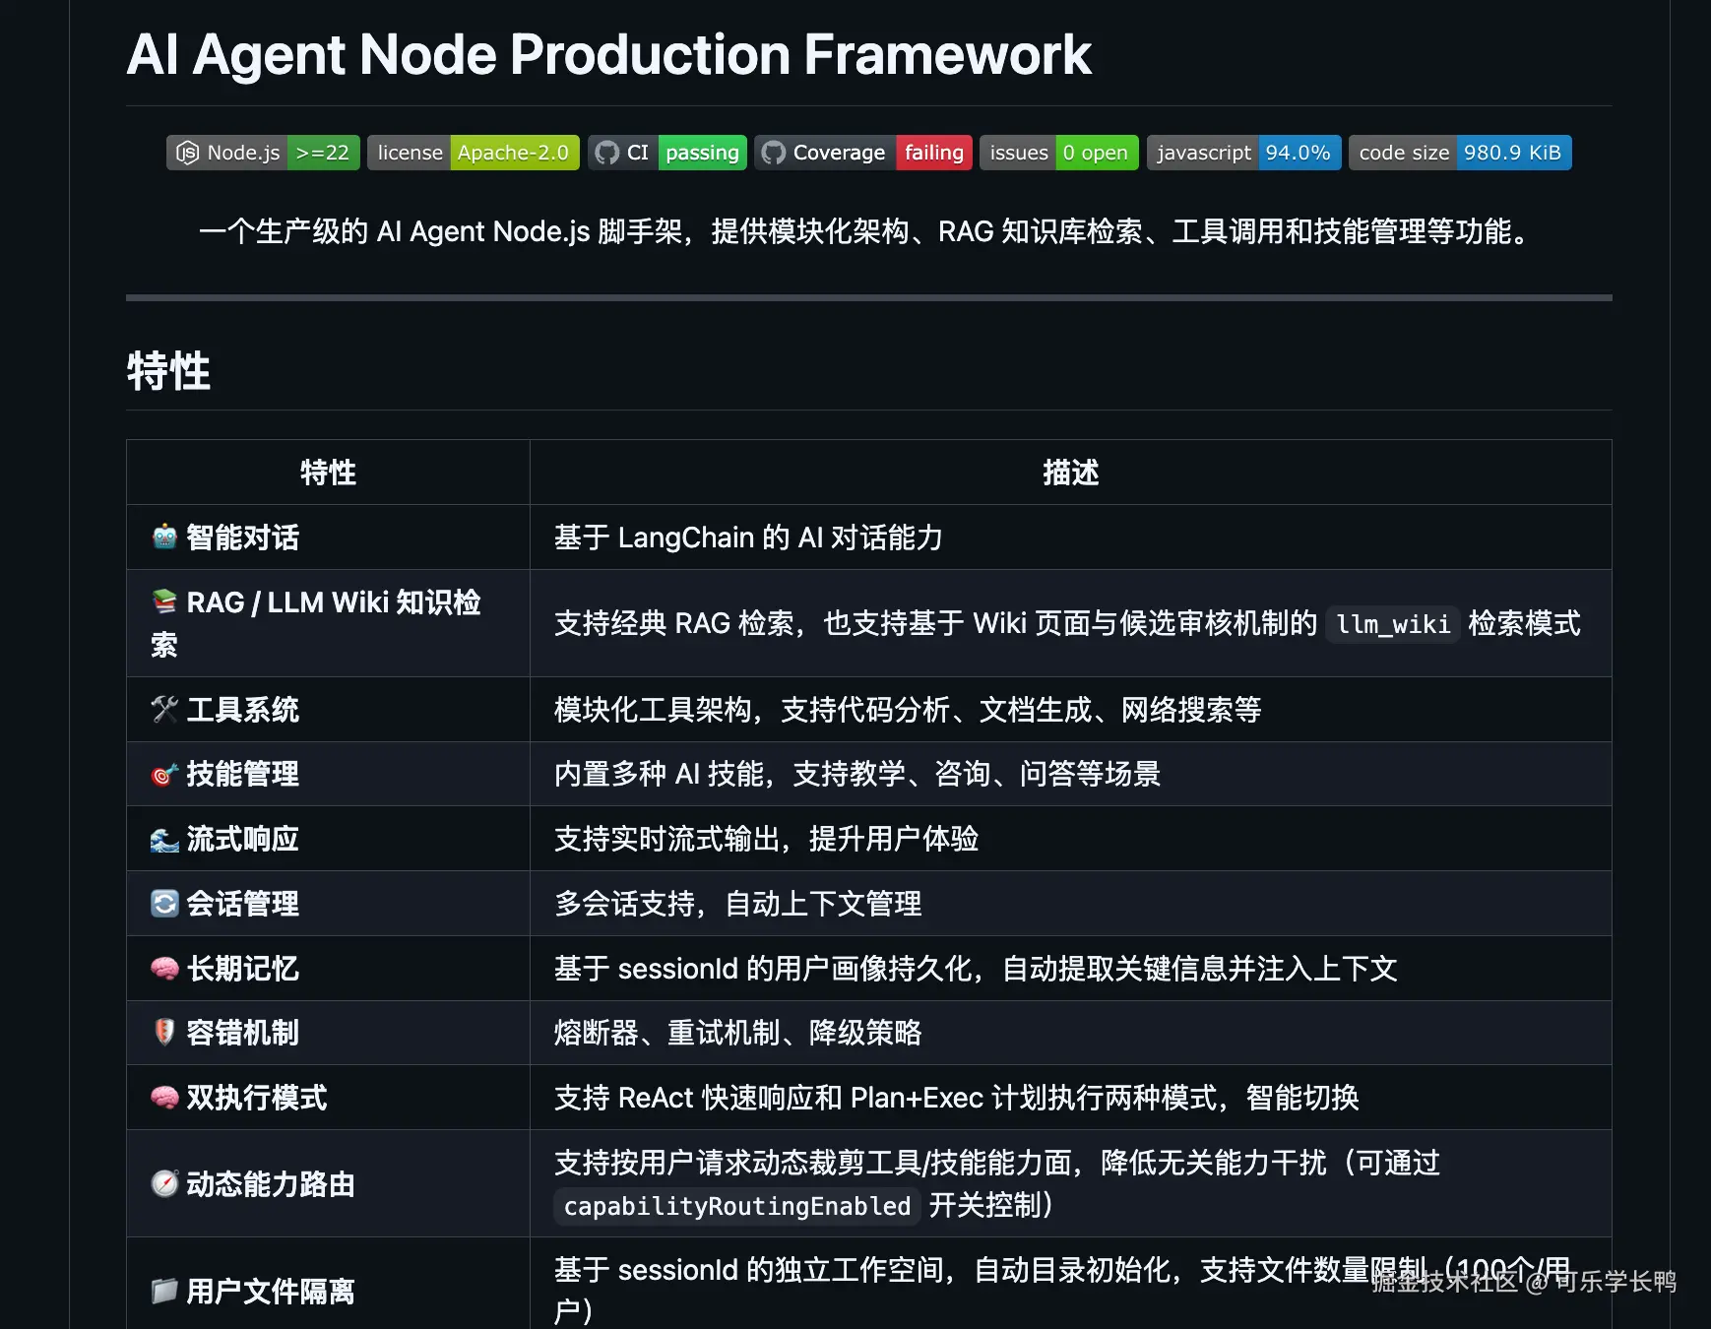Click the AI Agent Node Production Framework heading
1711x1329 pixels.
tap(609, 54)
